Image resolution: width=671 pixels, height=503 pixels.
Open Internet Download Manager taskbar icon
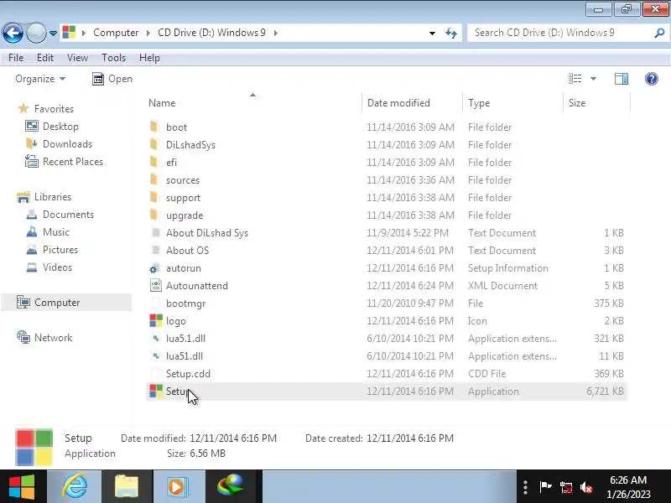pos(231,487)
